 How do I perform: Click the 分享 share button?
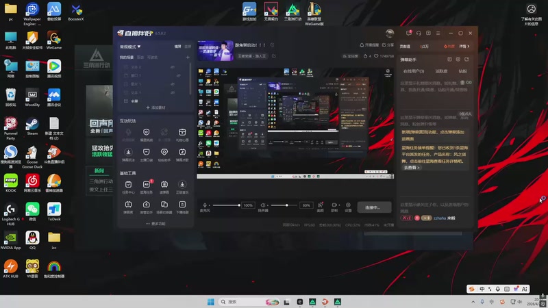tap(388, 45)
